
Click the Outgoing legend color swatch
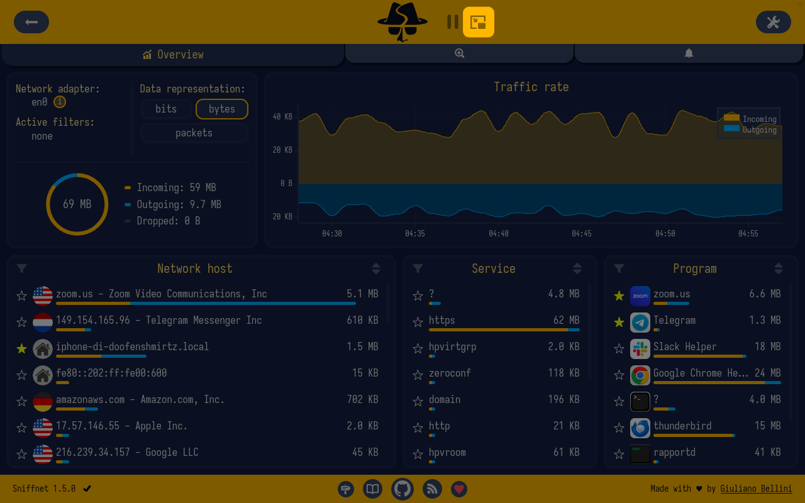(731, 129)
